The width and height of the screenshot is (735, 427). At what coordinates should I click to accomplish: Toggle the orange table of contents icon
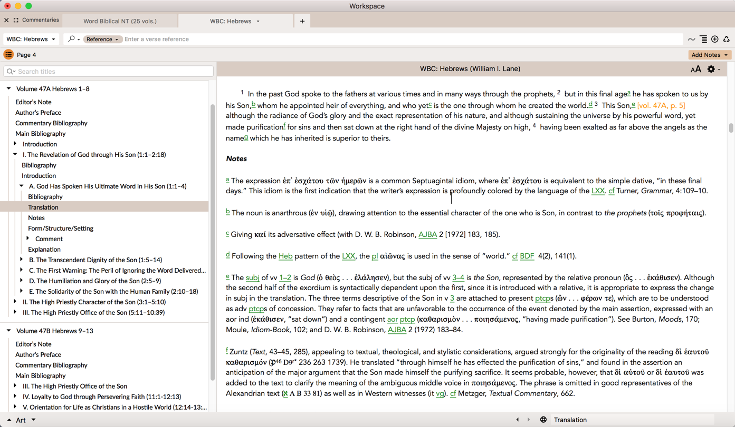click(8, 55)
